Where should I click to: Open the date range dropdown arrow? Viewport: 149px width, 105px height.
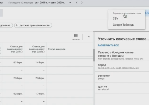[x=70, y=3]
